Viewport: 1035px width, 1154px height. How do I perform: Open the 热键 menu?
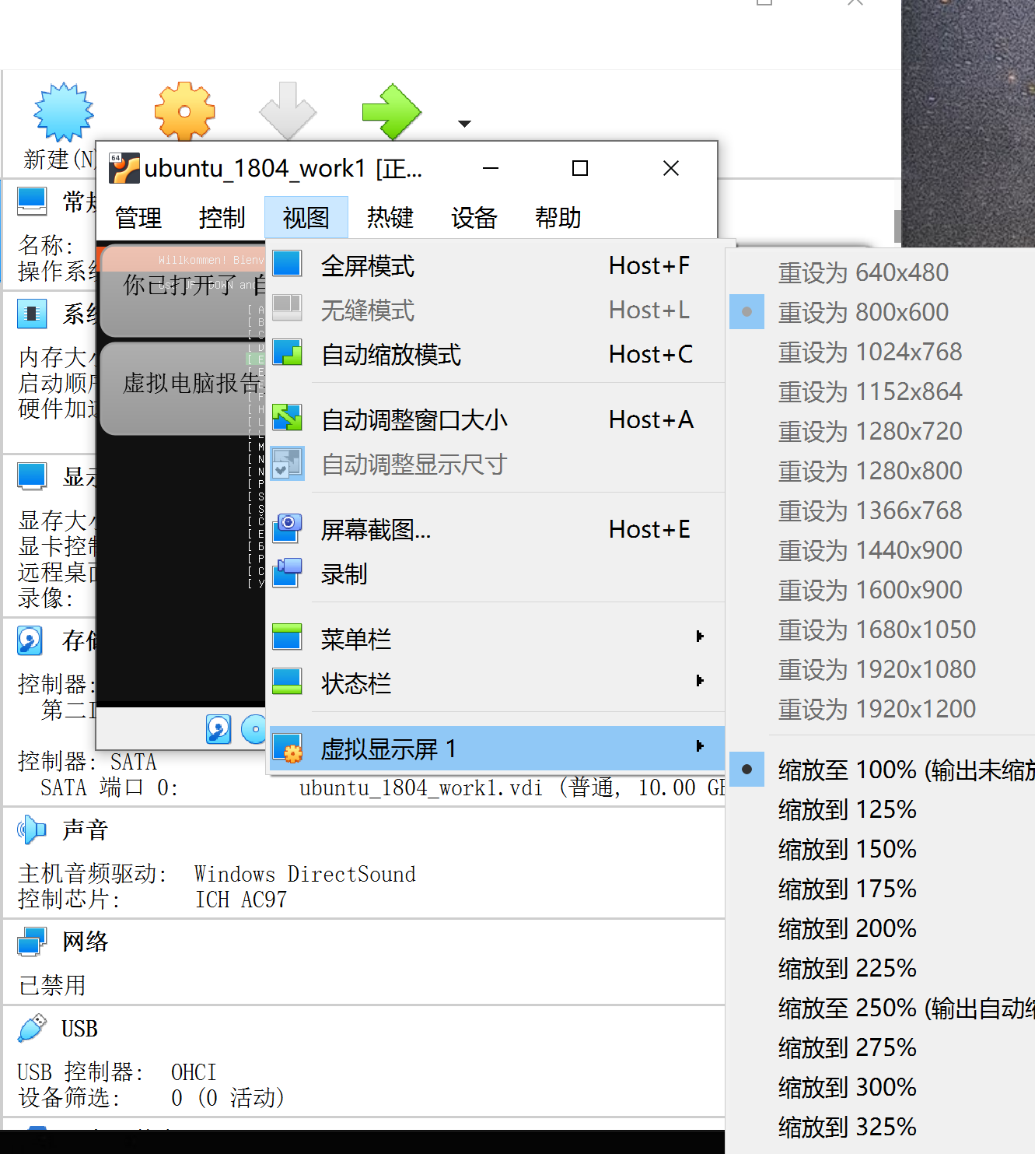[x=390, y=218]
